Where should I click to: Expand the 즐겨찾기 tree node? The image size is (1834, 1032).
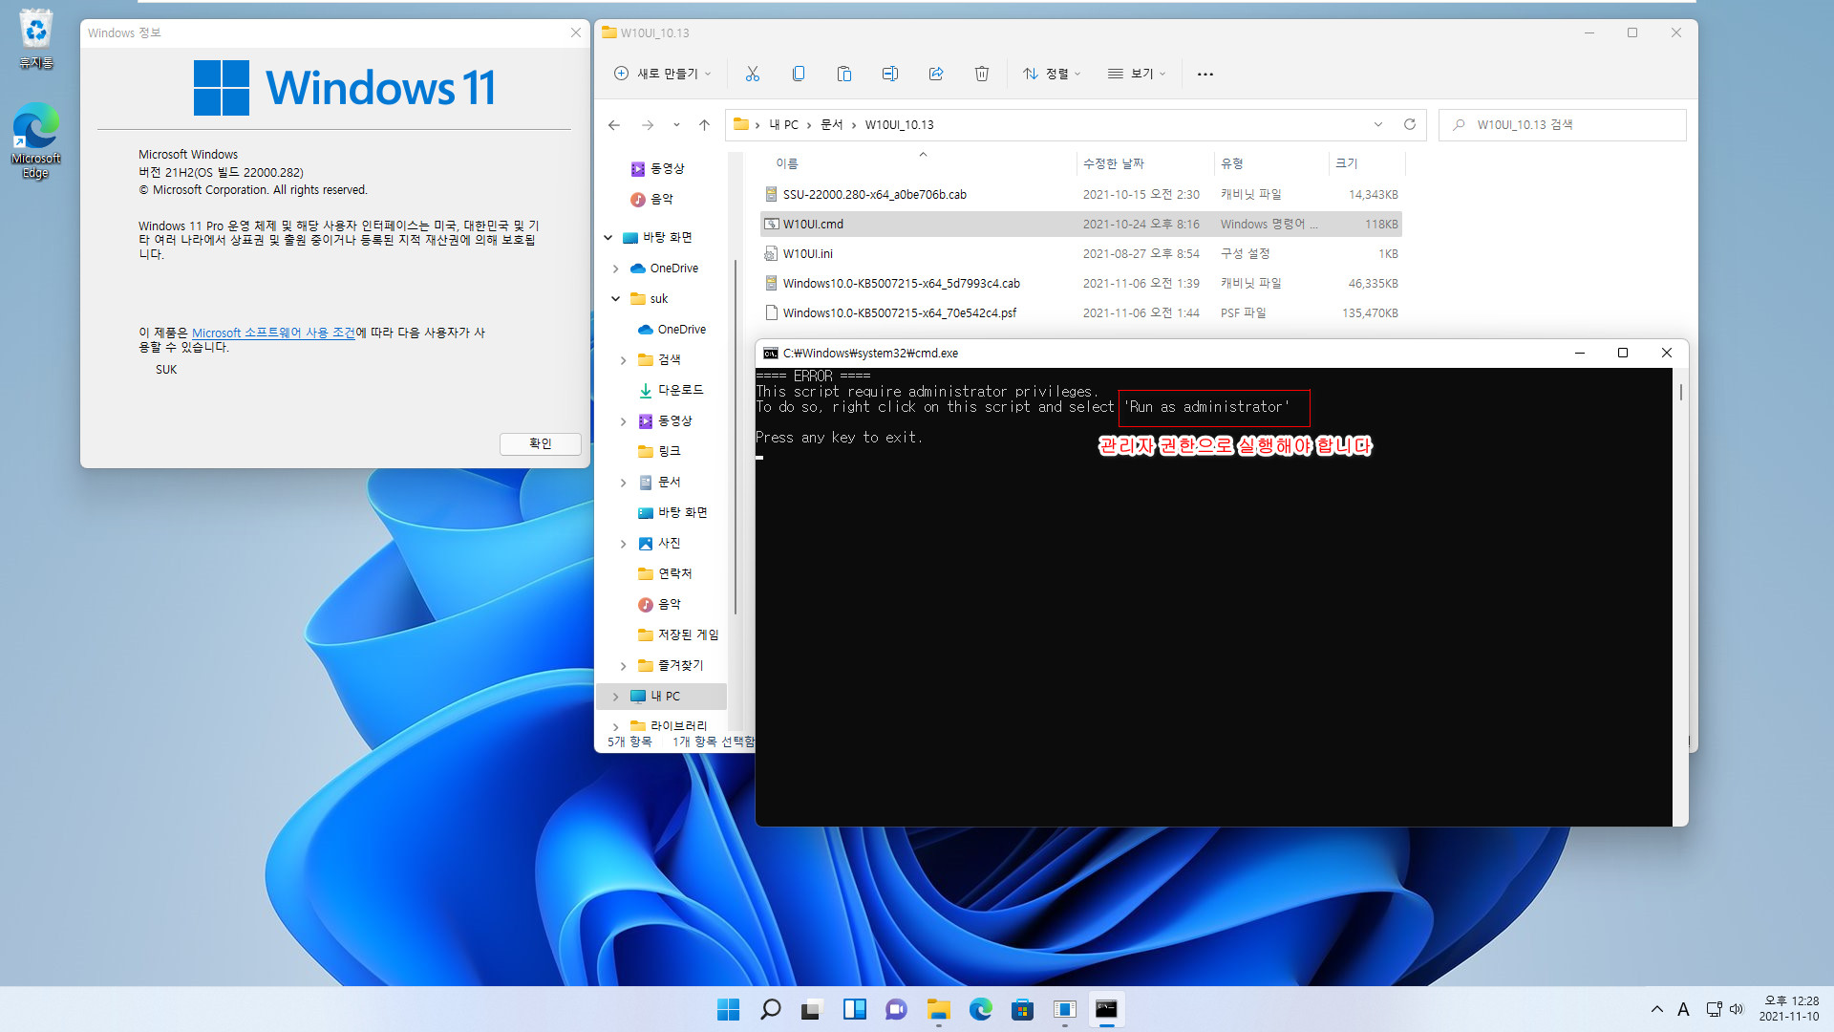pyautogui.click(x=624, y=666)
